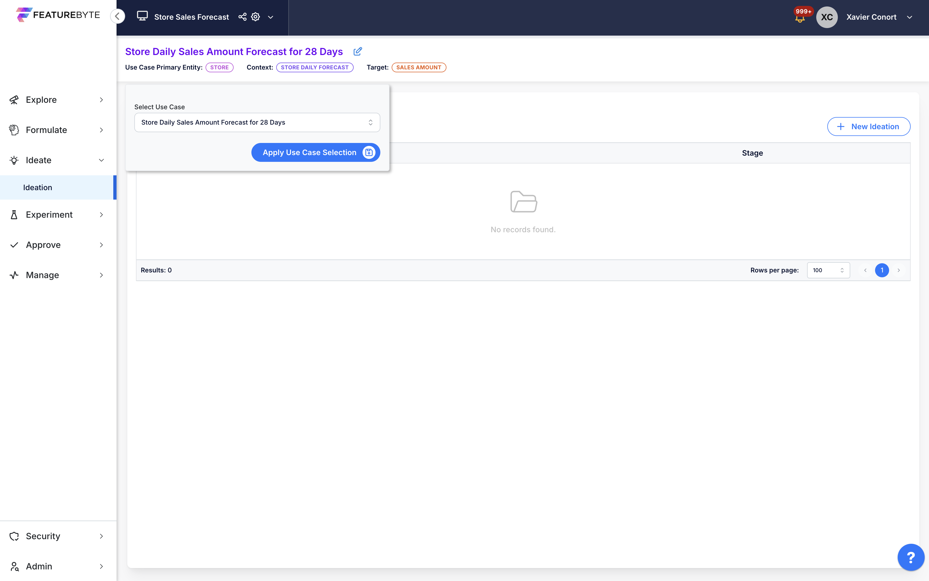Click the share icon next to Store Sales Forecast
This screenshot has height=581, width=929.
[243, 17]
